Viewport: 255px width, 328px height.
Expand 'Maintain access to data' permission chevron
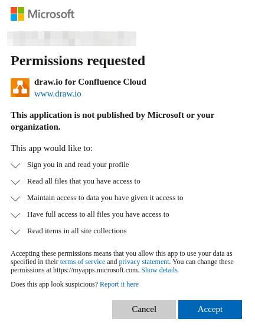pos(15,199)
